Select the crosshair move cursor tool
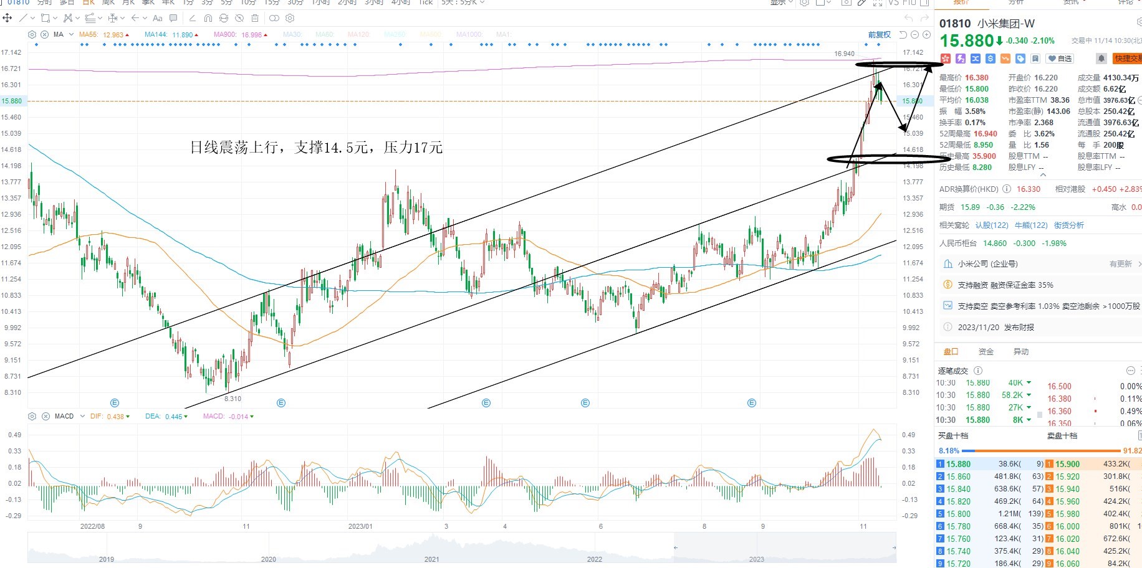 [x=7, y=18]
